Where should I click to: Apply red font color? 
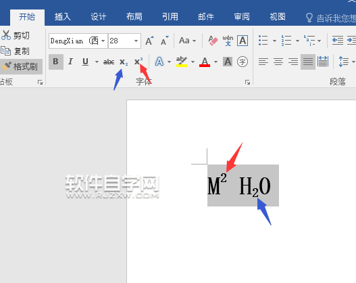205,62
